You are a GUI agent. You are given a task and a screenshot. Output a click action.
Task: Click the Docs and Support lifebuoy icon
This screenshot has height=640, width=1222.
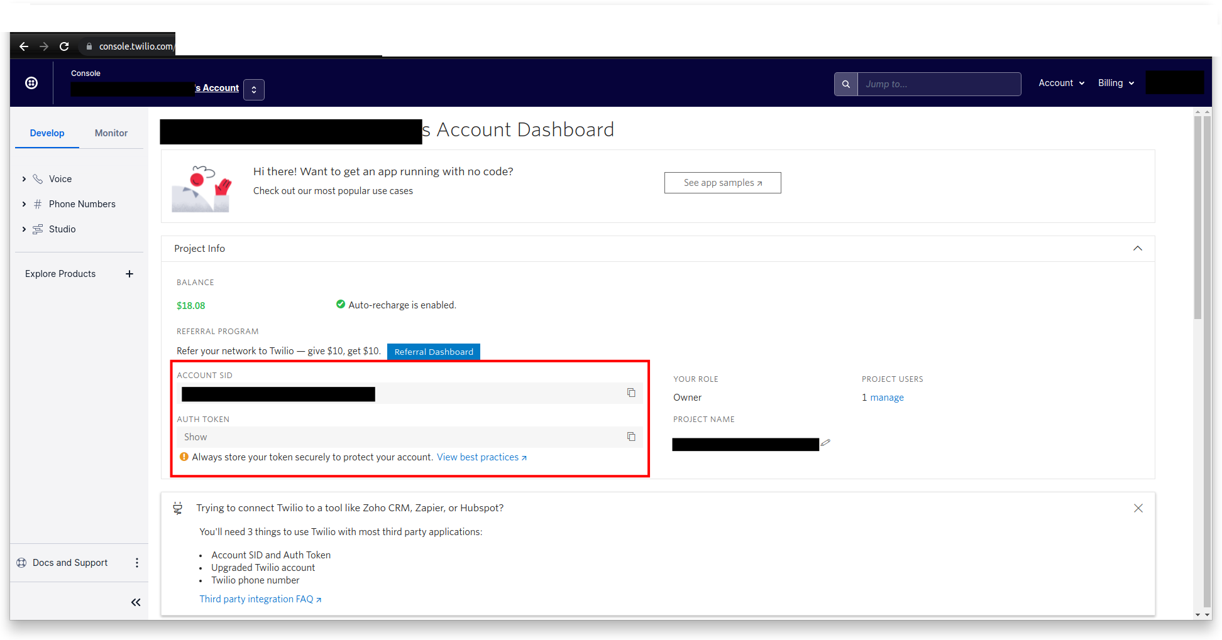click(21, 562)
